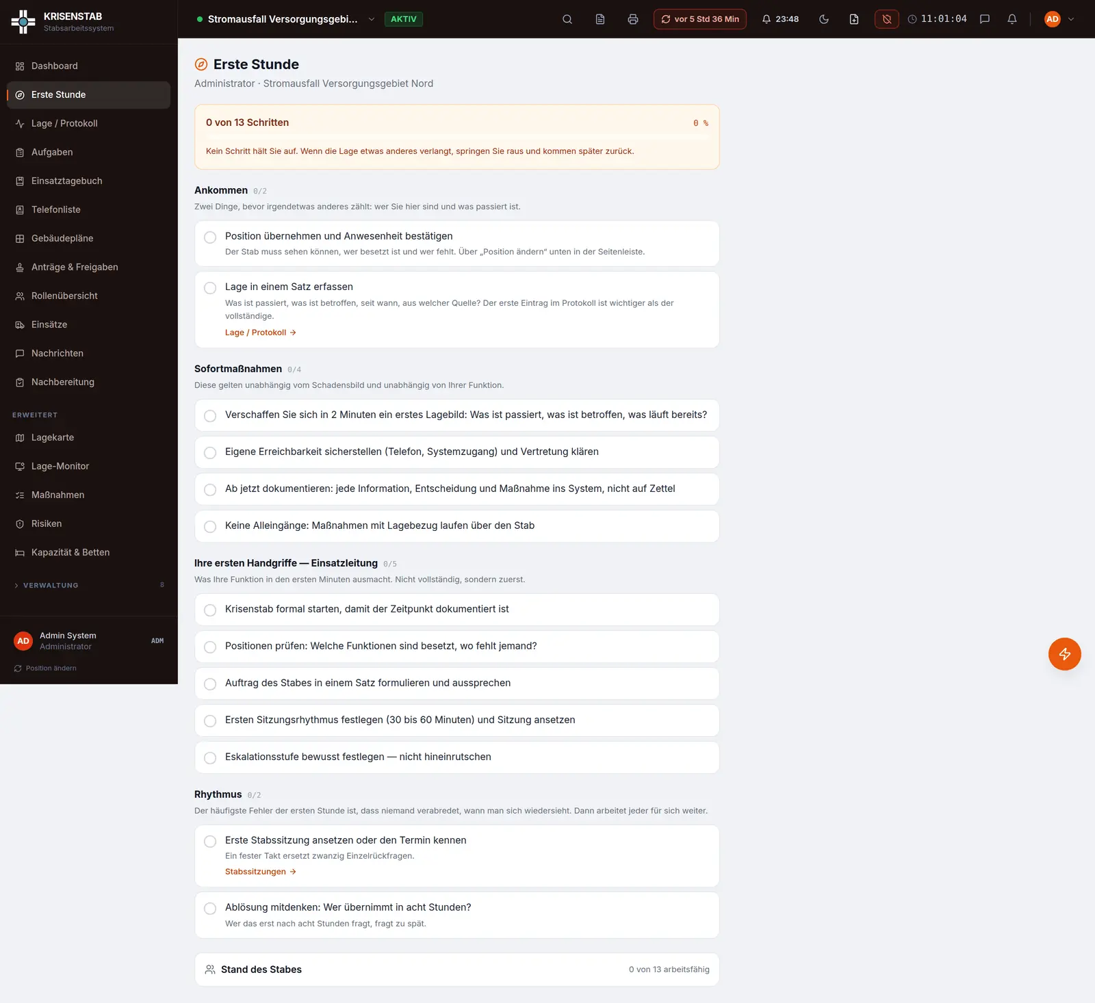Click the Maßnahmen list icon in sidebar
Viewport: 1095px width, 1003px height.
(x=20, y=495)
